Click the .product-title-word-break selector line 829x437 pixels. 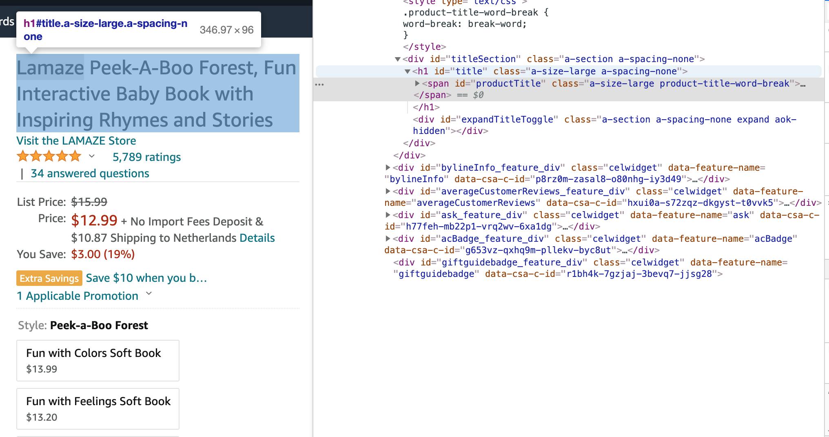click(x=476, y=13)
